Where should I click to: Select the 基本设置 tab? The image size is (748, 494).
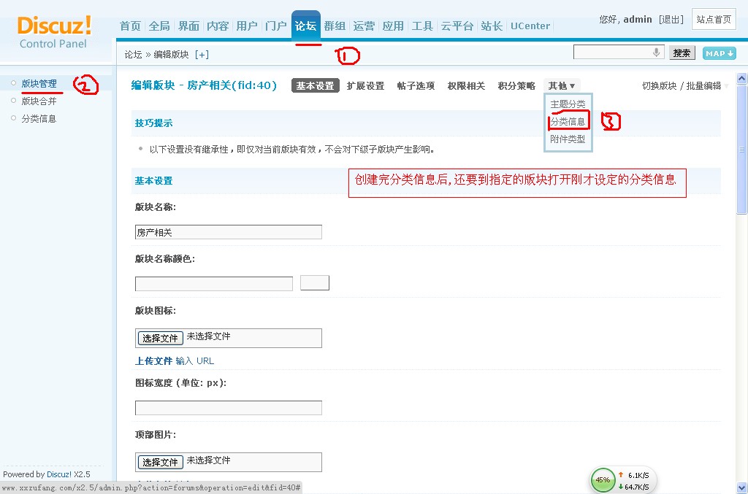(x=316, y=86)
